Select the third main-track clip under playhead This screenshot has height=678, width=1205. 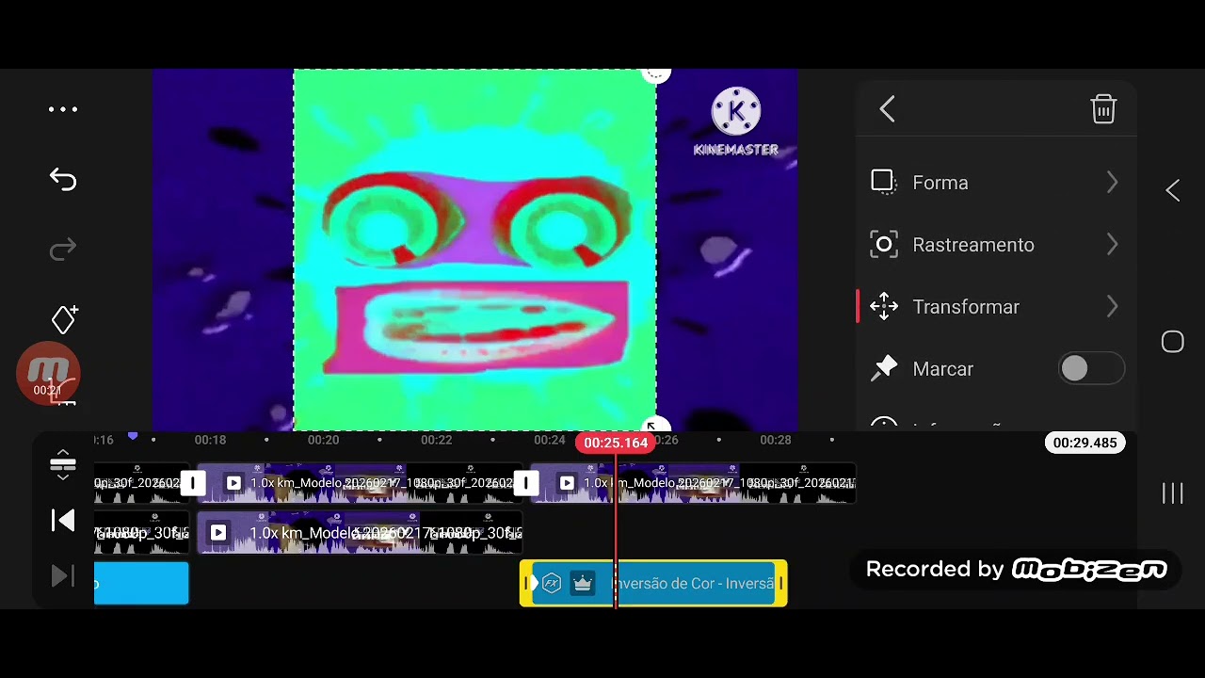click(x=694, y=483)
